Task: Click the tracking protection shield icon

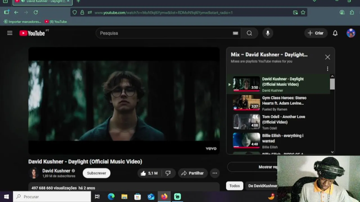Action: tap(75, 12)
